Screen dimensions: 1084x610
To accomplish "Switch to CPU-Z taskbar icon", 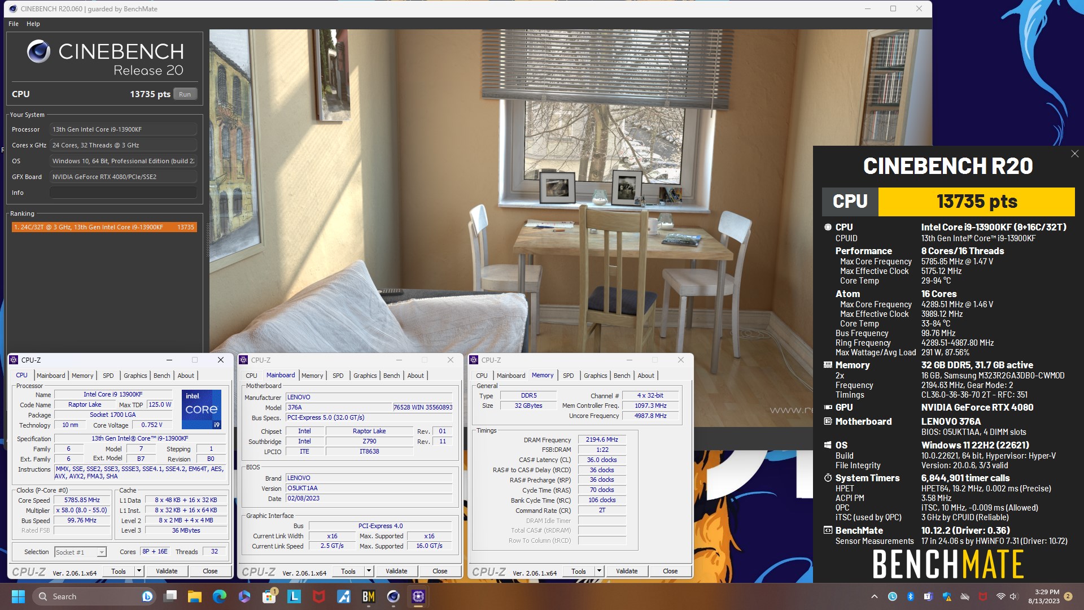I will point(418,596).
